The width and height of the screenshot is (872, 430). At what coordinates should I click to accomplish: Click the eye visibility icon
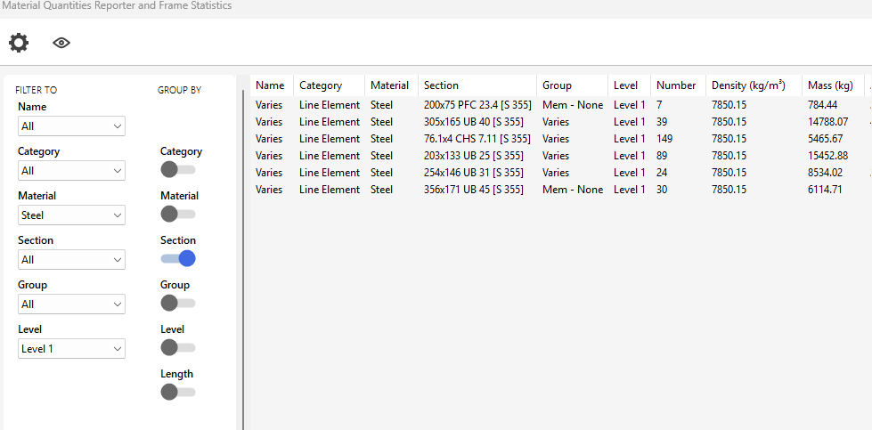[61, 43]
